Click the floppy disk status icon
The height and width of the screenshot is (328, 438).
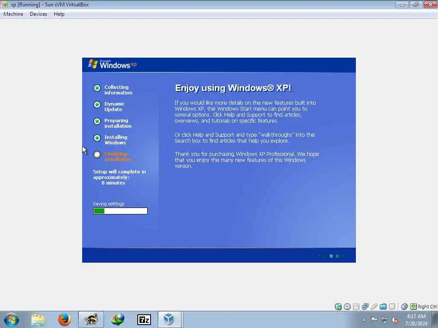(356, 307)
